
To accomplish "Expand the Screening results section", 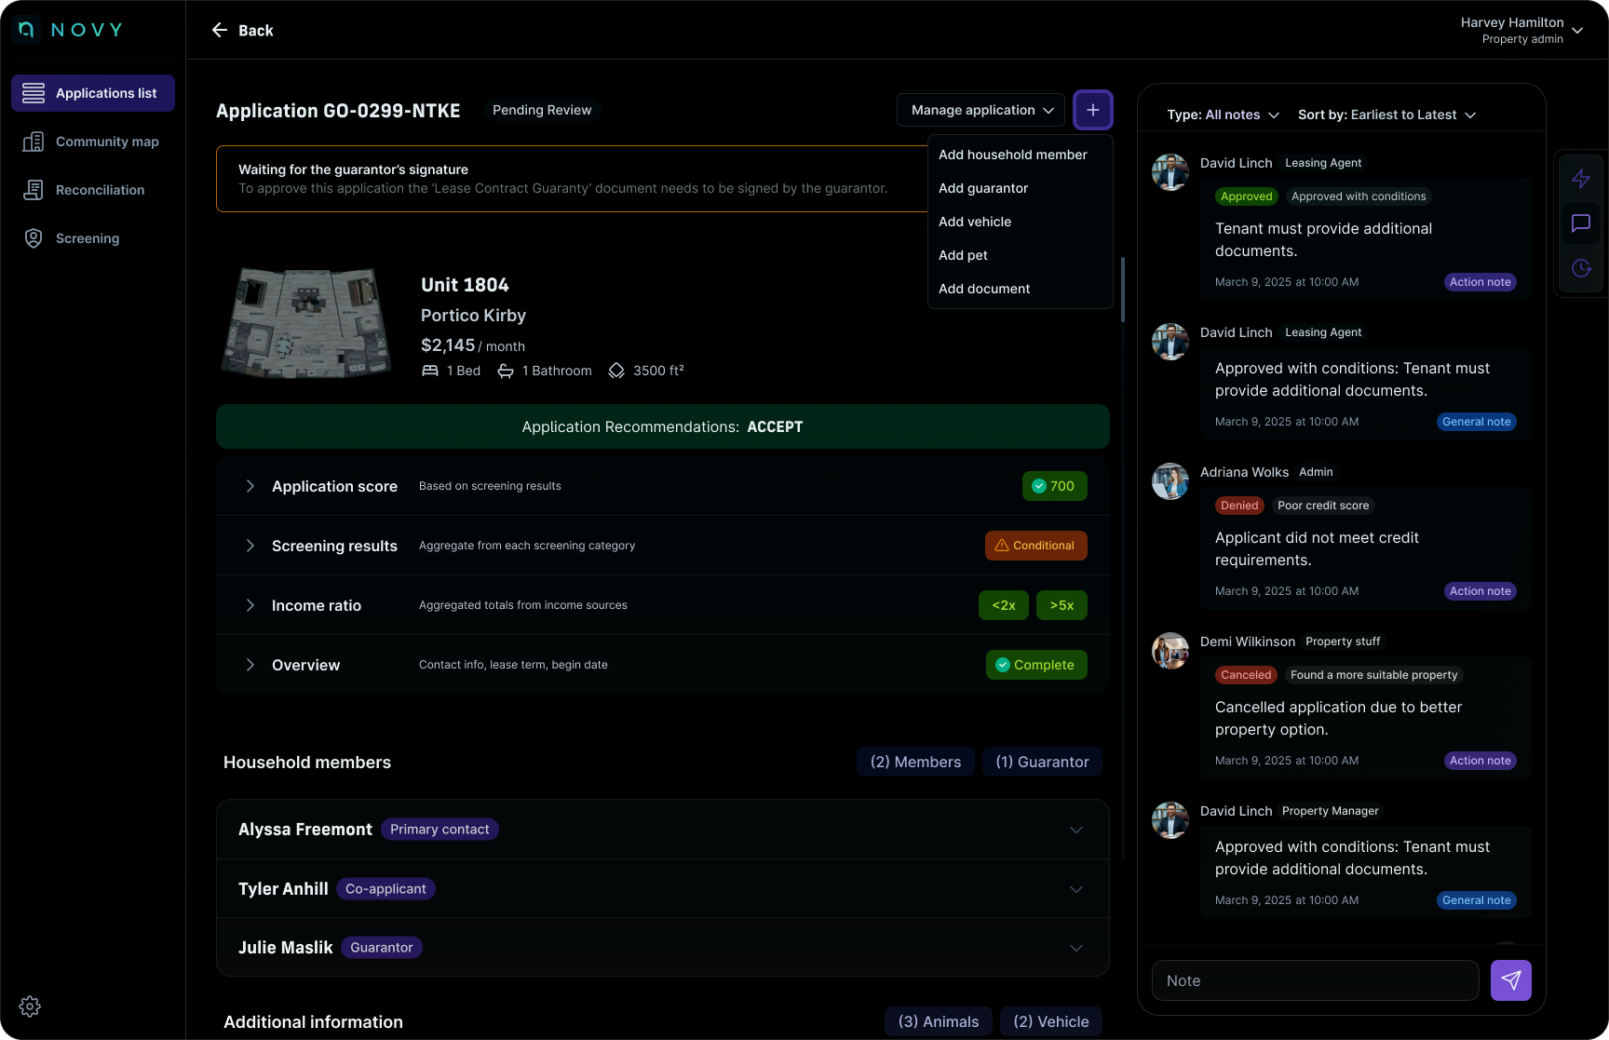I will click(x=250, y=546).
